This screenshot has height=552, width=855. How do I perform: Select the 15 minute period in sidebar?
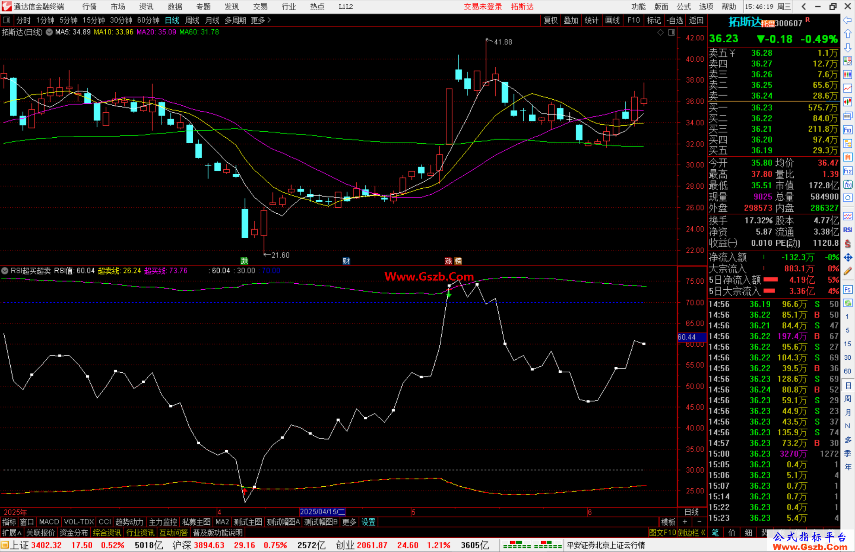(x=847, y=344)
